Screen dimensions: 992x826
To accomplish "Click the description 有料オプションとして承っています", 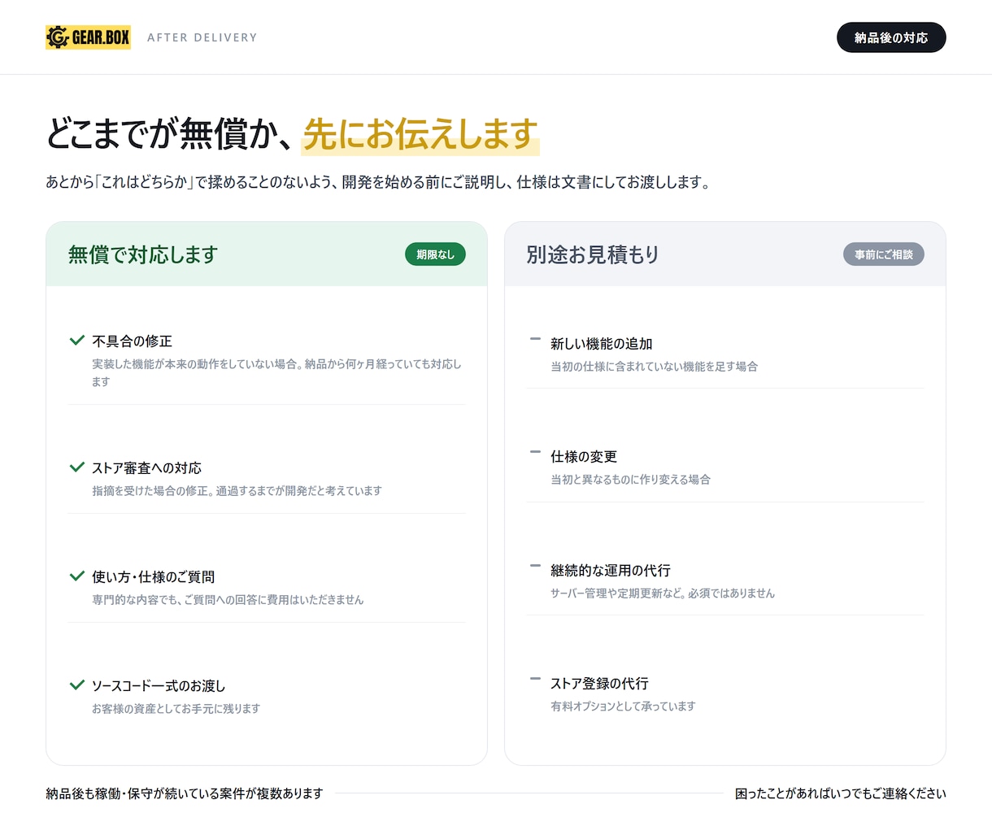I will pos(623,706).
